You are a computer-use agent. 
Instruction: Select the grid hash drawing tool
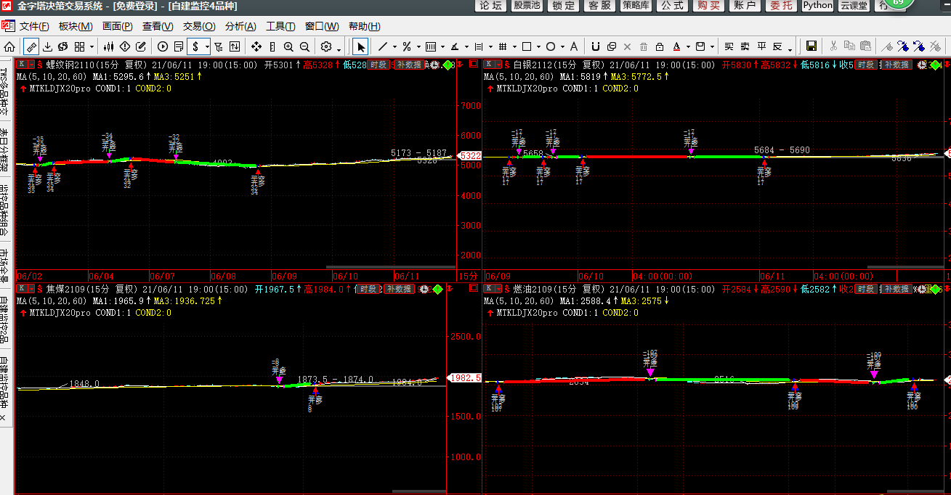(503, 46)
